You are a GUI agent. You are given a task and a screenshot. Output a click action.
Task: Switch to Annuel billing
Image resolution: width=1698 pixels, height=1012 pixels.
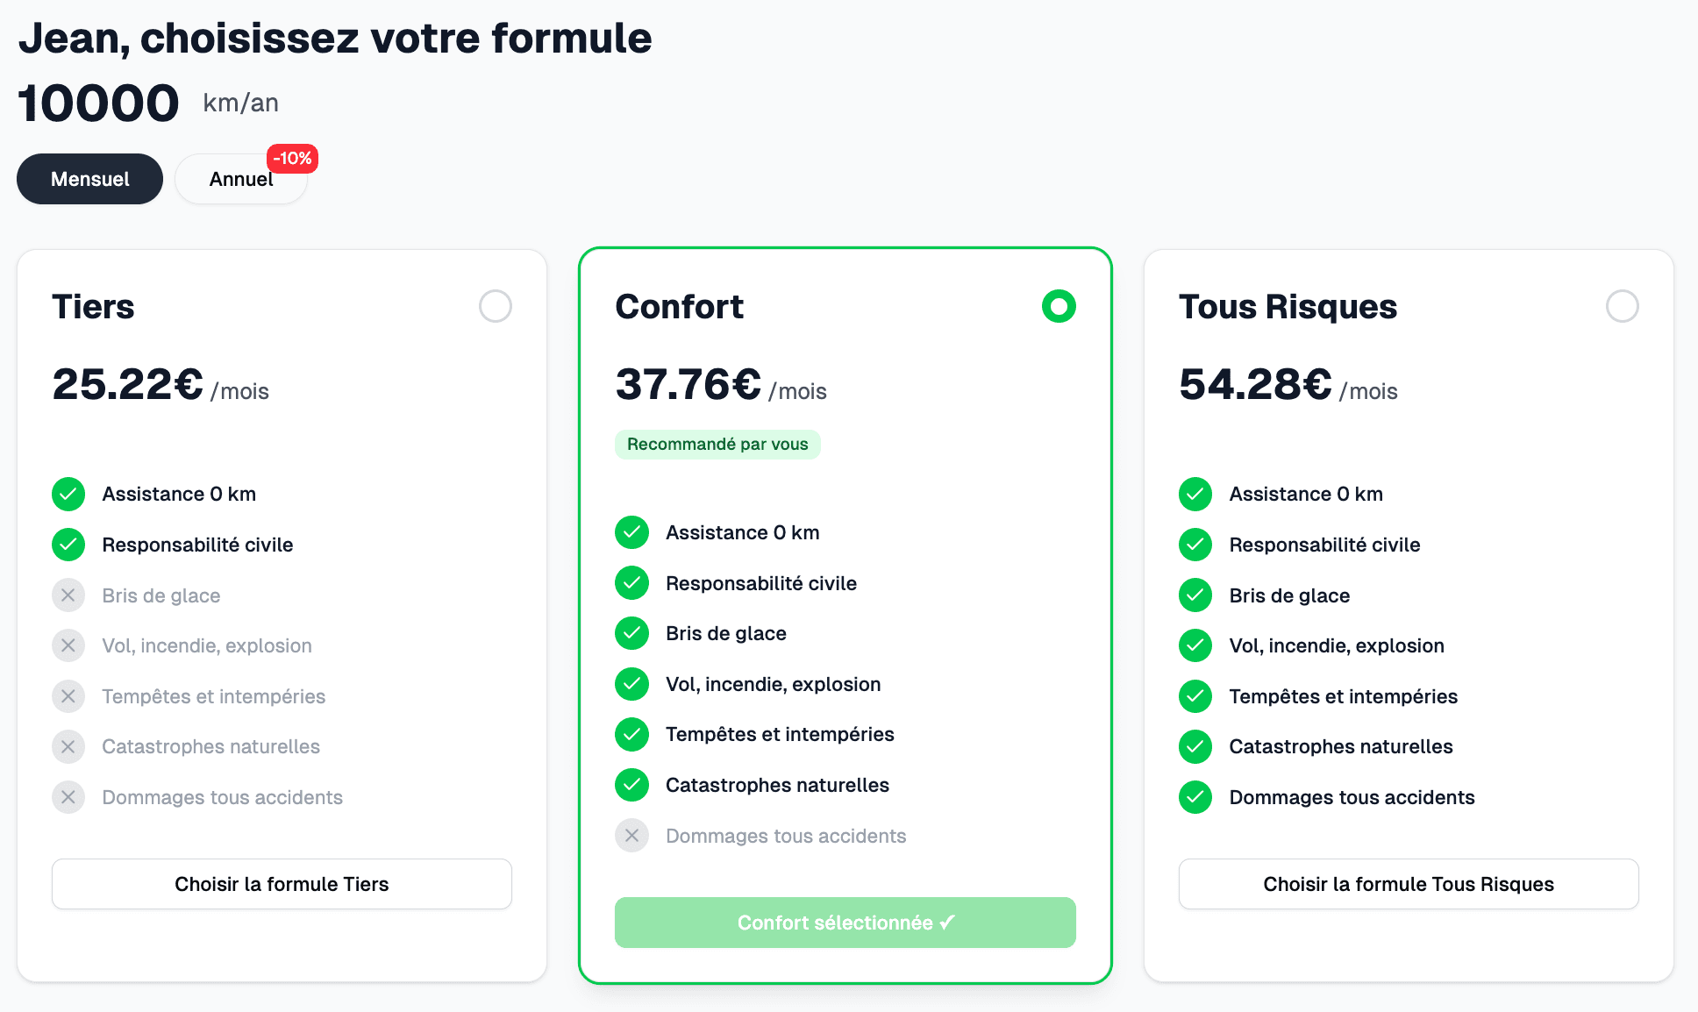point(240,179)
